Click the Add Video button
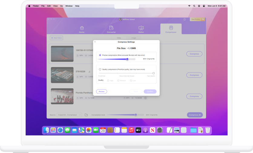253x153 pixels. point(56,38)
